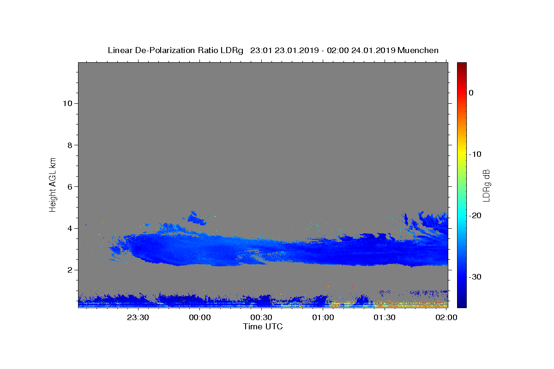Click the plot title 'Linear De-Polarization Ratio LDRg'
This screenshot has height=369, width=554.
175,50
